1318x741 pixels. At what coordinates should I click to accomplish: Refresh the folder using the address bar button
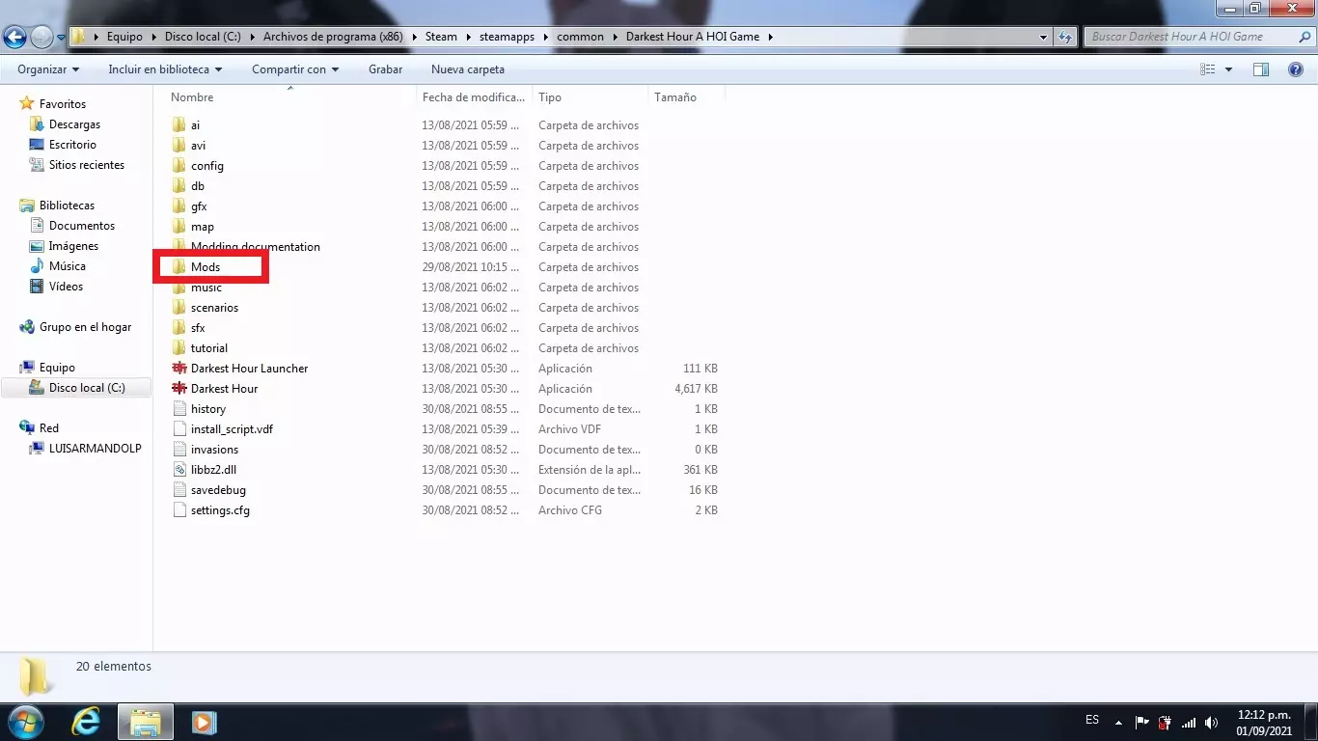(1065, 37)
